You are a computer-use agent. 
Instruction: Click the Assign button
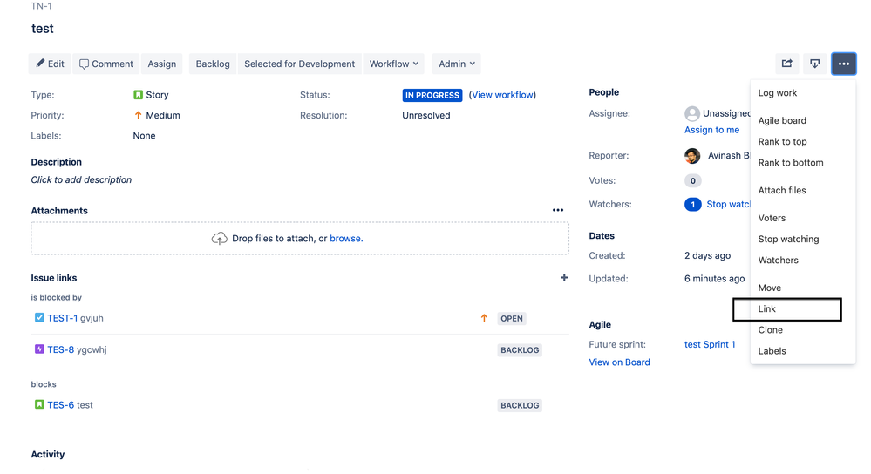point(161,64)
